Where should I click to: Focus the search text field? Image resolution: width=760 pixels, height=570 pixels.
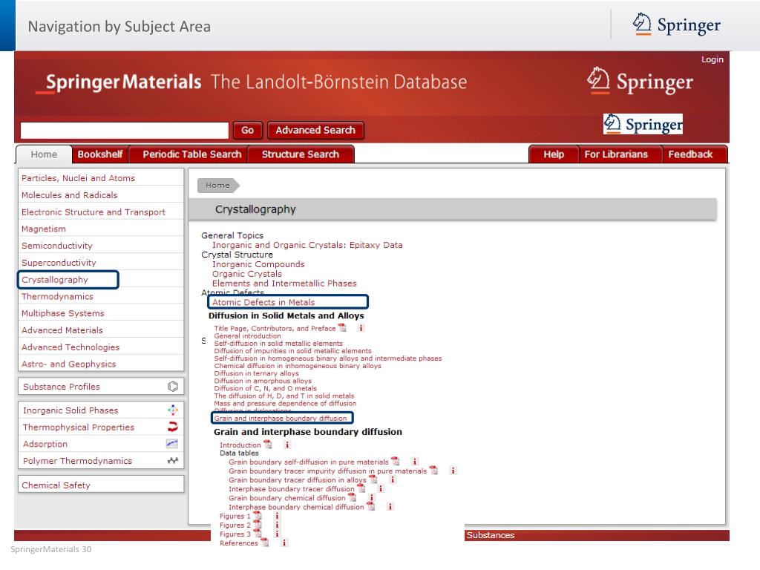point(125,131)
